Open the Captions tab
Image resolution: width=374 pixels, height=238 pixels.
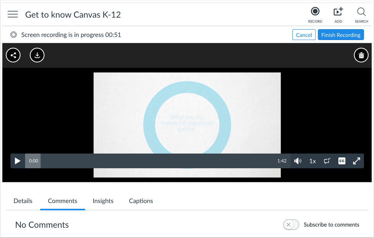click(141, 201)
